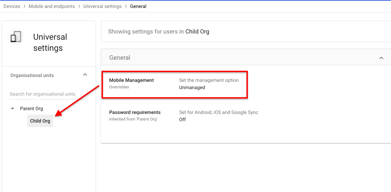Select Child Org organisational unit
Viewport: 391px width, 192px height.
click(40, 121)
